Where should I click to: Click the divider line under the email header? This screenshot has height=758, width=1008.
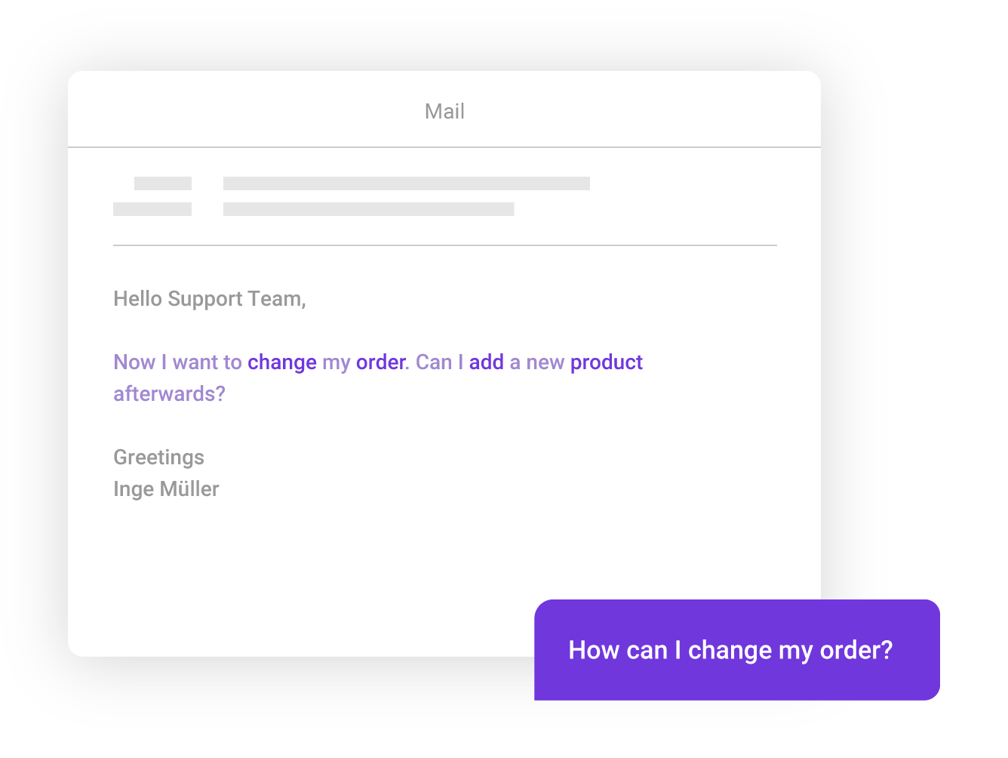pos(445,245)
